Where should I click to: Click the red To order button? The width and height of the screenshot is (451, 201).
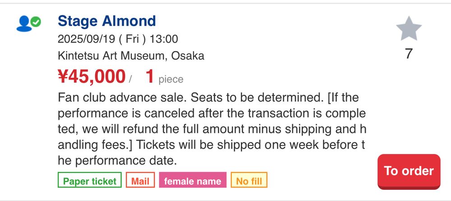tap(409, 171)
